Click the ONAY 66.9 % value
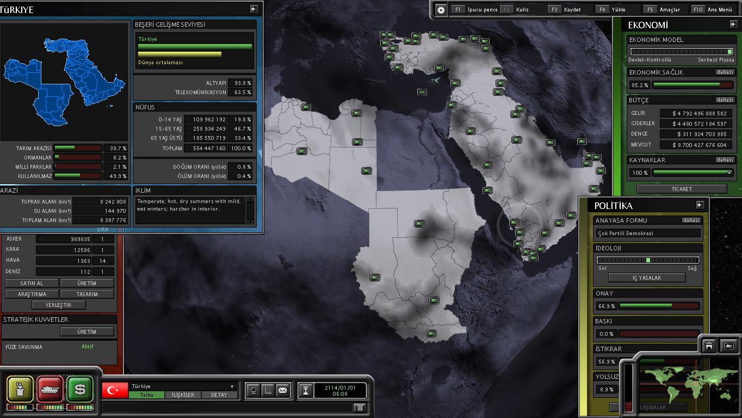Screen dimensions: 742x418 605,306
